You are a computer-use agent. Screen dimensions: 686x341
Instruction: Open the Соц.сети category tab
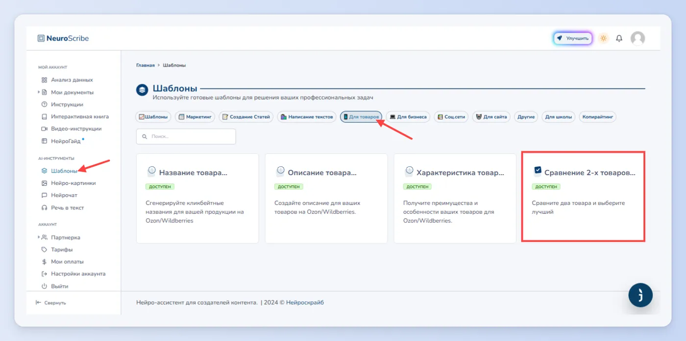point(451,117)
